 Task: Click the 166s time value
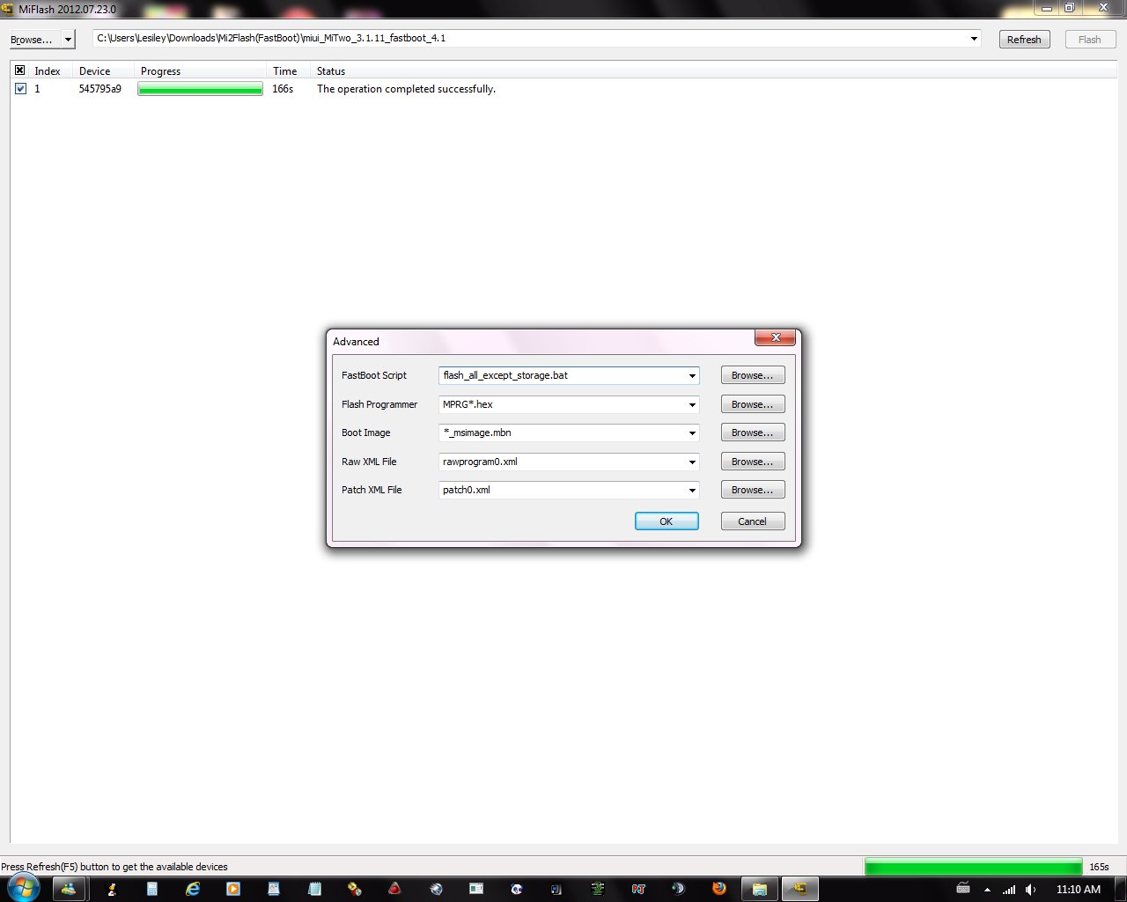pyautogui.click(x=283, y=89)
